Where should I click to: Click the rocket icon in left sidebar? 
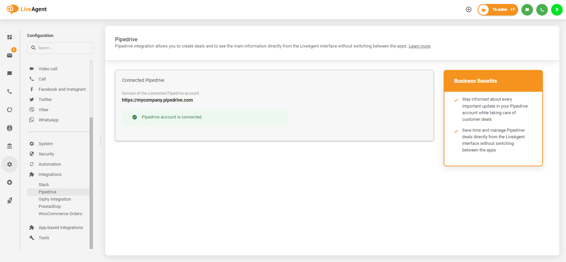click(x=10, y=201)
